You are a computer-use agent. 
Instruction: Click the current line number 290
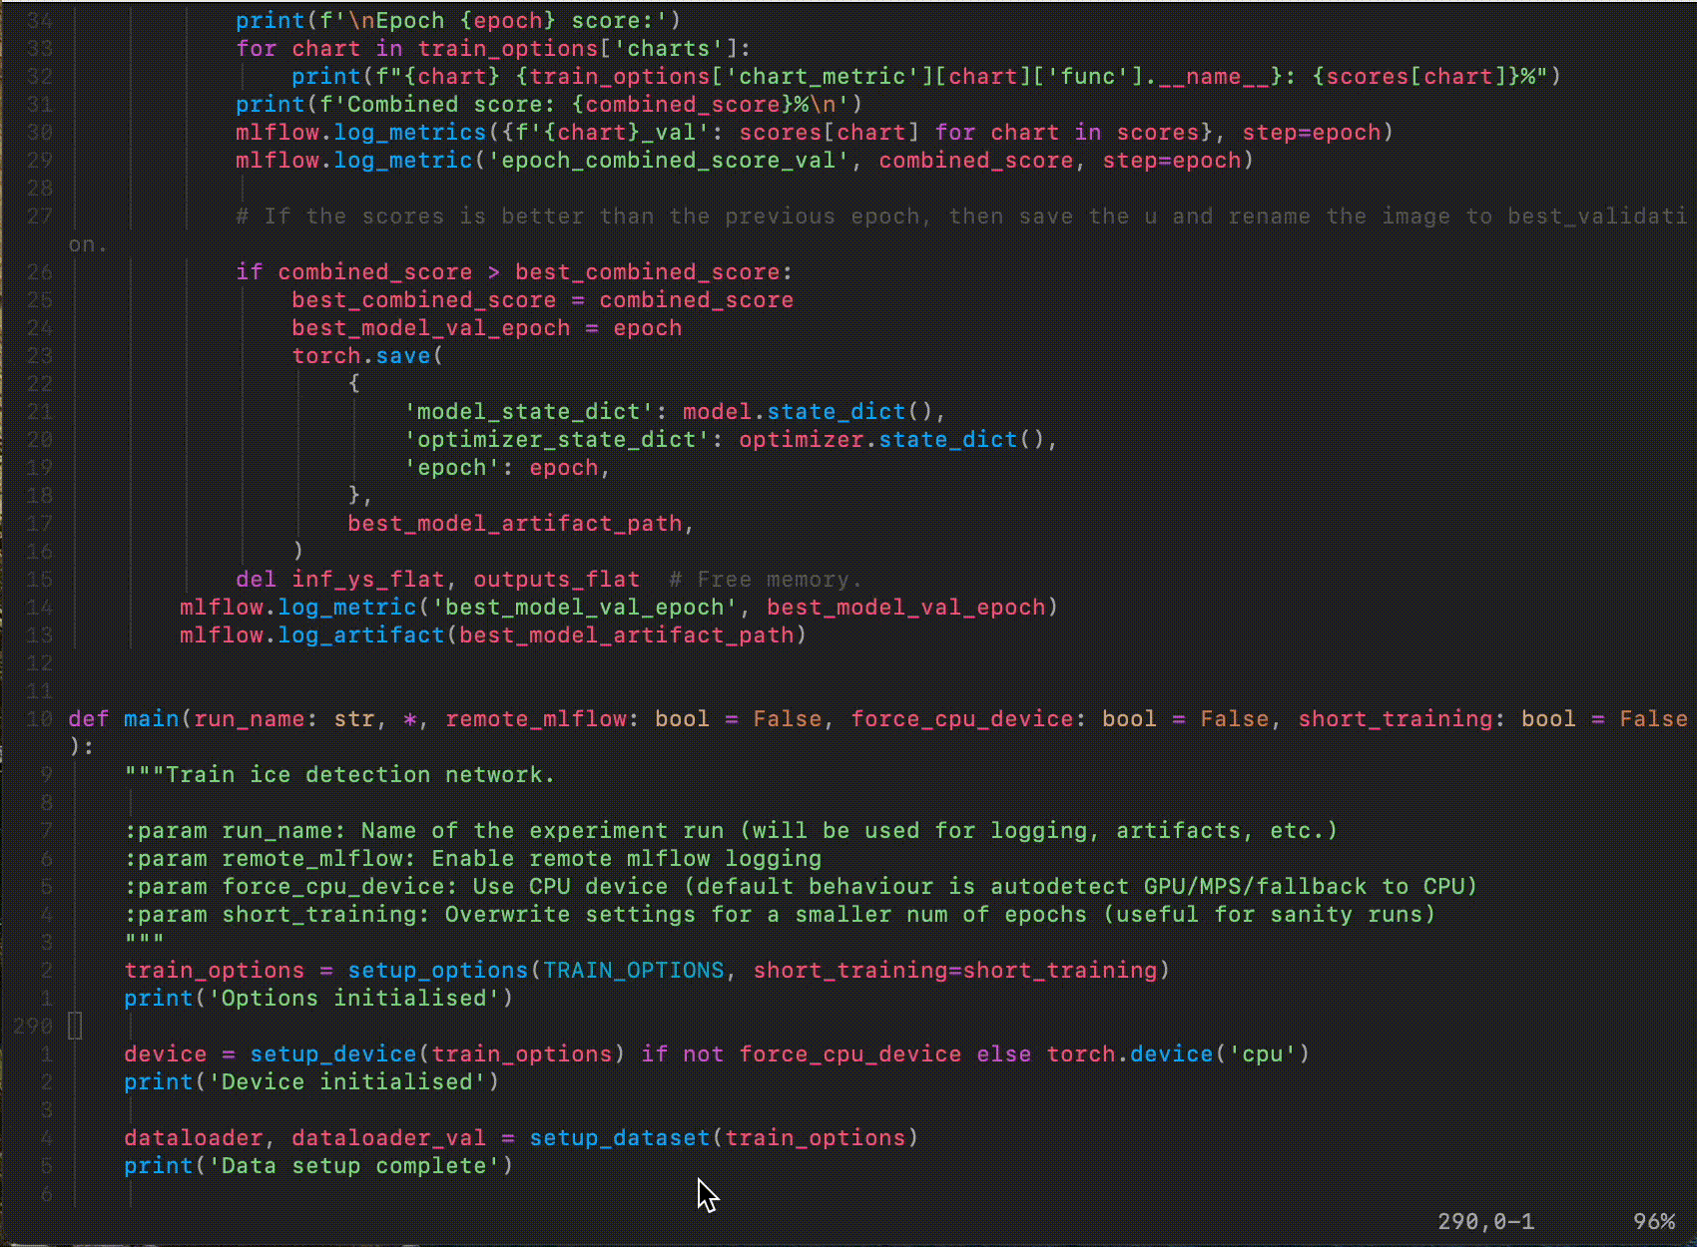point(33,1027)
